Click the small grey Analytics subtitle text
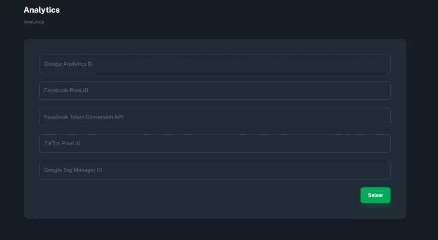The width and height of the screenshot is (438, 240). click(33, 22)
